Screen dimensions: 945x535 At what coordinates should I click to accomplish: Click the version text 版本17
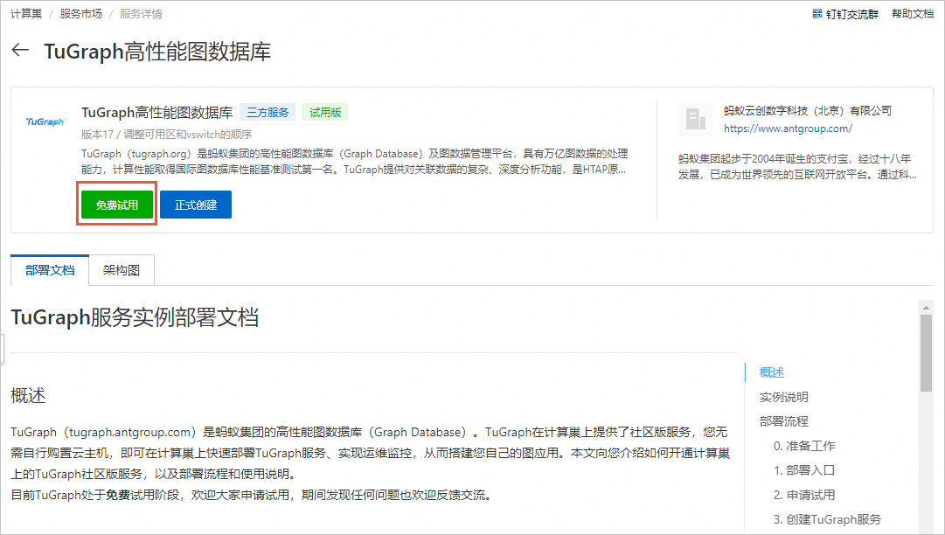click(x=97, y=134)
